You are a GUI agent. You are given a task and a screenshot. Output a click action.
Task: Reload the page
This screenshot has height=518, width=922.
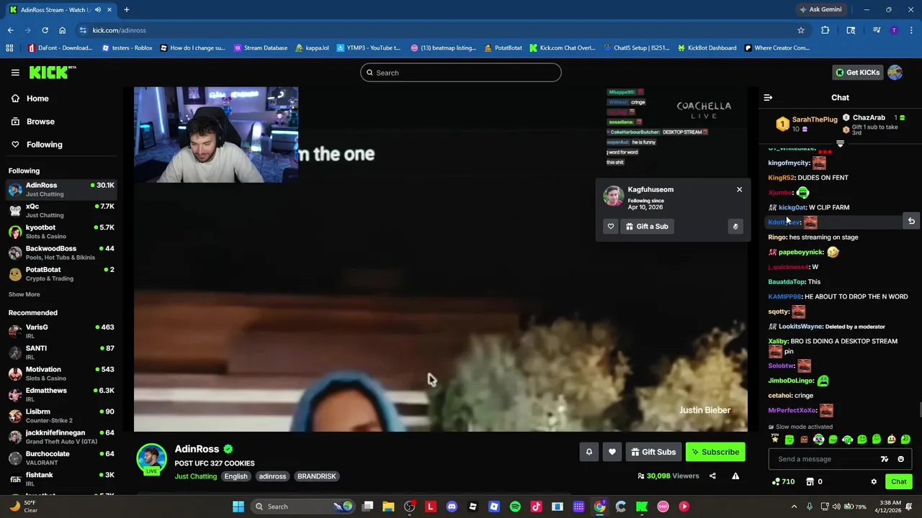45,30
